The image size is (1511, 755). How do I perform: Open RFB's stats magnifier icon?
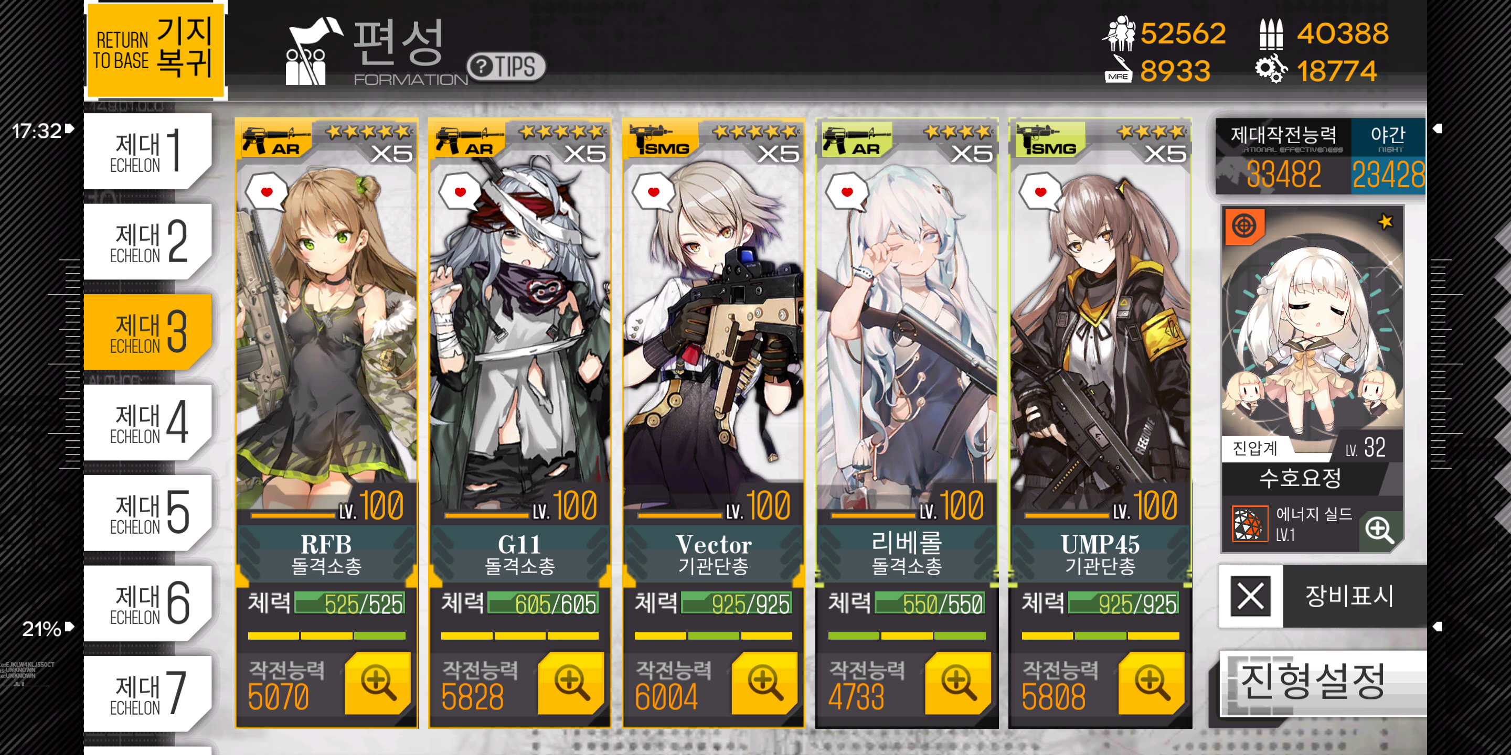point(377,683)
